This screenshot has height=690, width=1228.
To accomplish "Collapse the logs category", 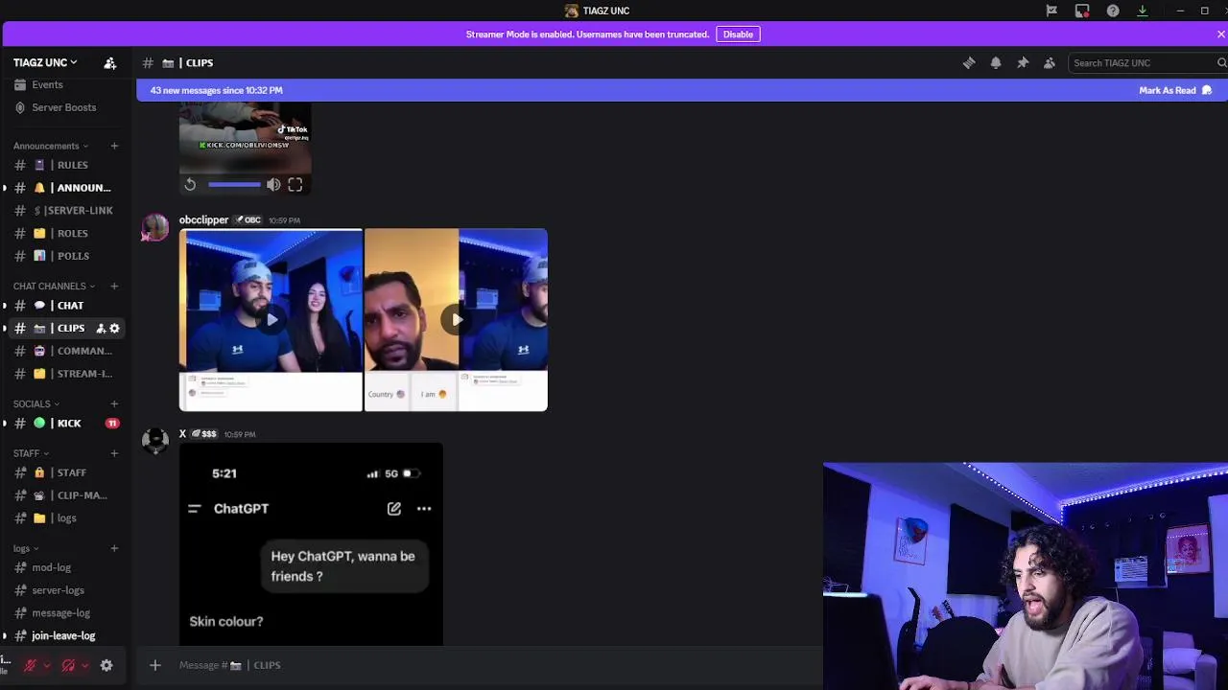I will [x=26, y=548].
